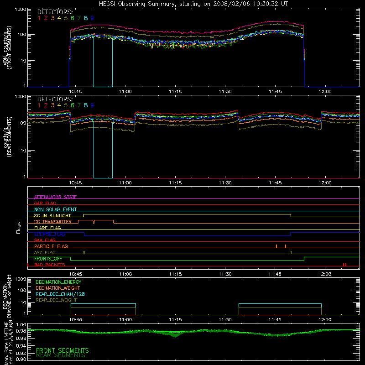Image resolution: width=365 pixels, height=365 pixels.
Task: Select detector 7 in the rear segments legend
Action: [79, 105]
